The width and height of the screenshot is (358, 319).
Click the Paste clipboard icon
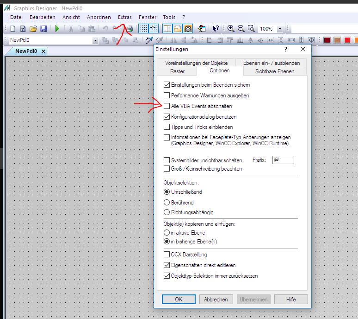coord(92,29)
